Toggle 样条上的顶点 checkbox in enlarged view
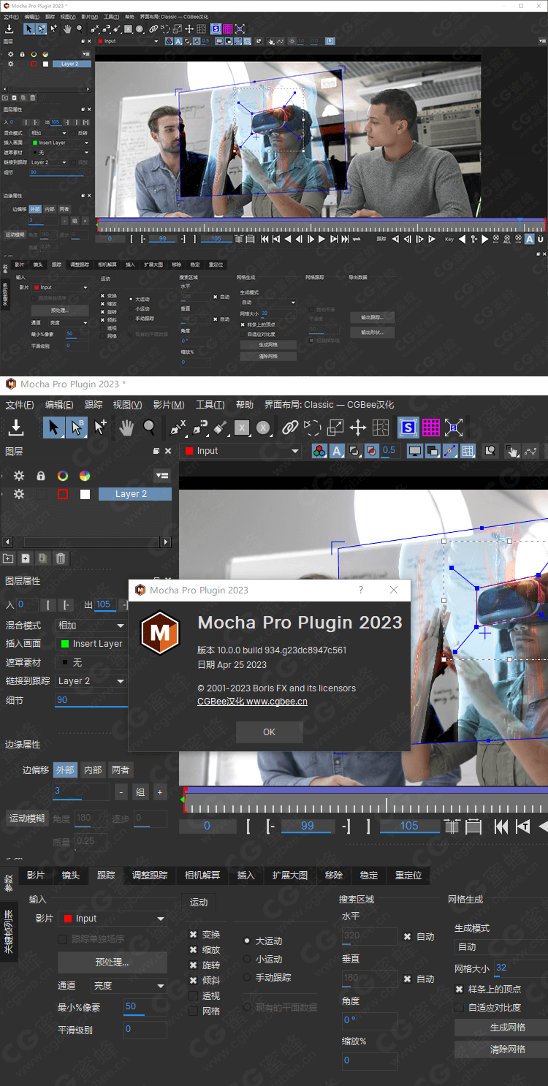Image resolution: width=548 pixels, height=1086 pixels. [x=459, y=990]
